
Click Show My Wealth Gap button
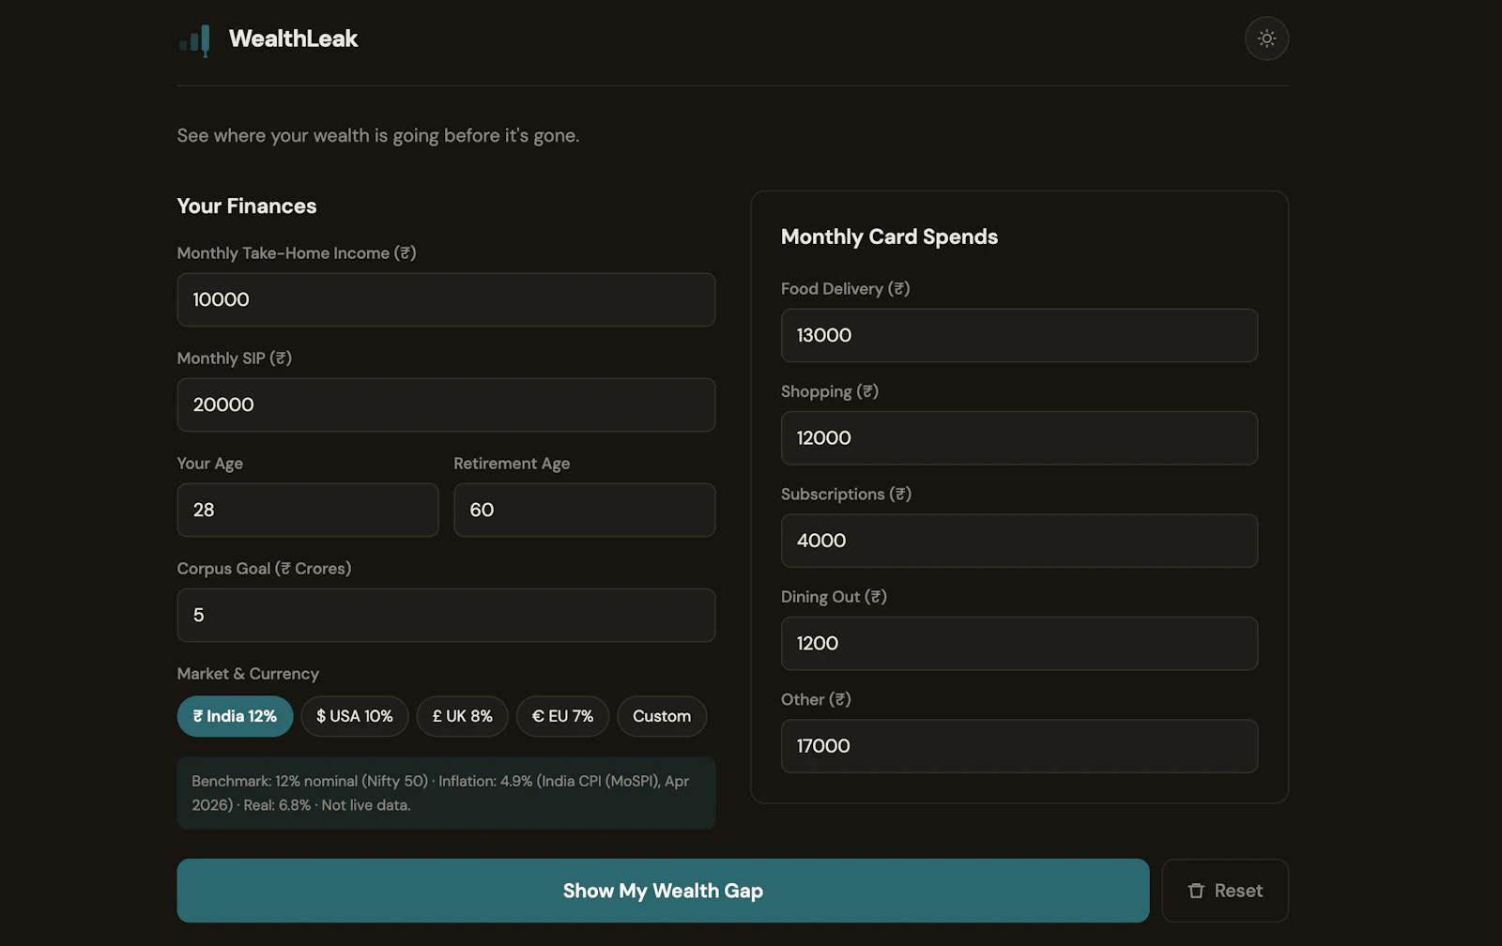[x=663, y=891]
